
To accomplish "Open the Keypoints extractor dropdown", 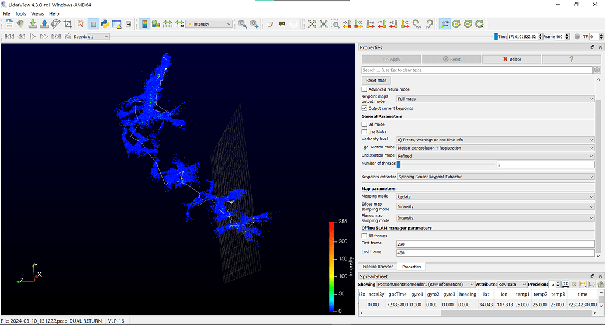I will pos(496,177).
